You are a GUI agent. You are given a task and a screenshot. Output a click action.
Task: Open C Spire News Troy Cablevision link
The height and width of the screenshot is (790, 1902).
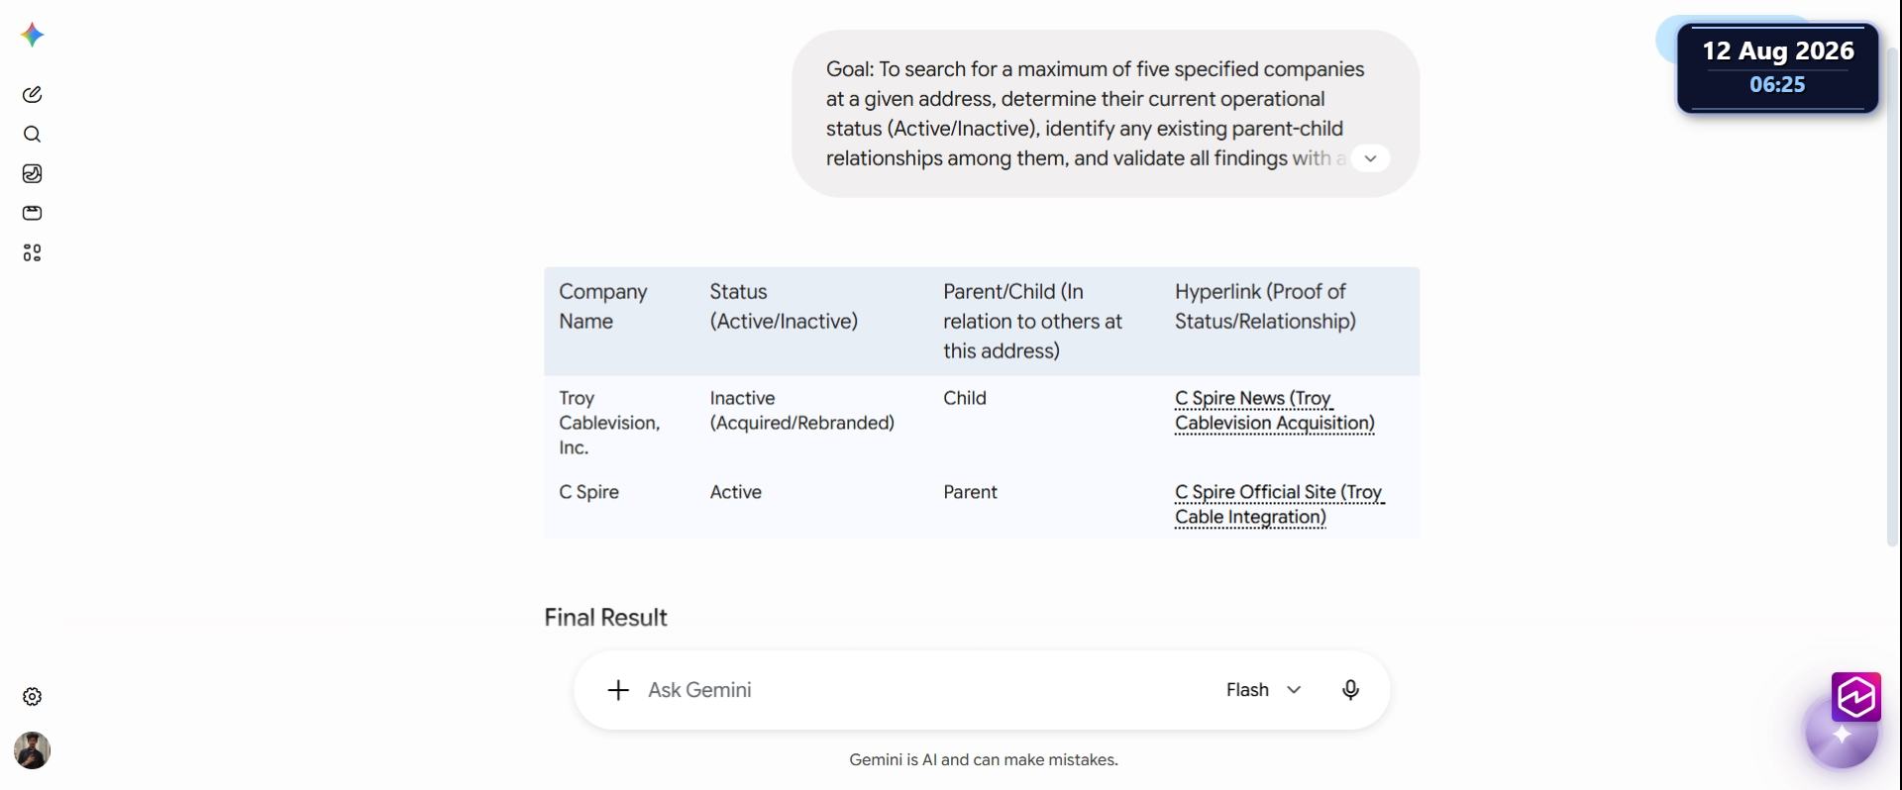pyautogui.click(x=1274, y=411)
